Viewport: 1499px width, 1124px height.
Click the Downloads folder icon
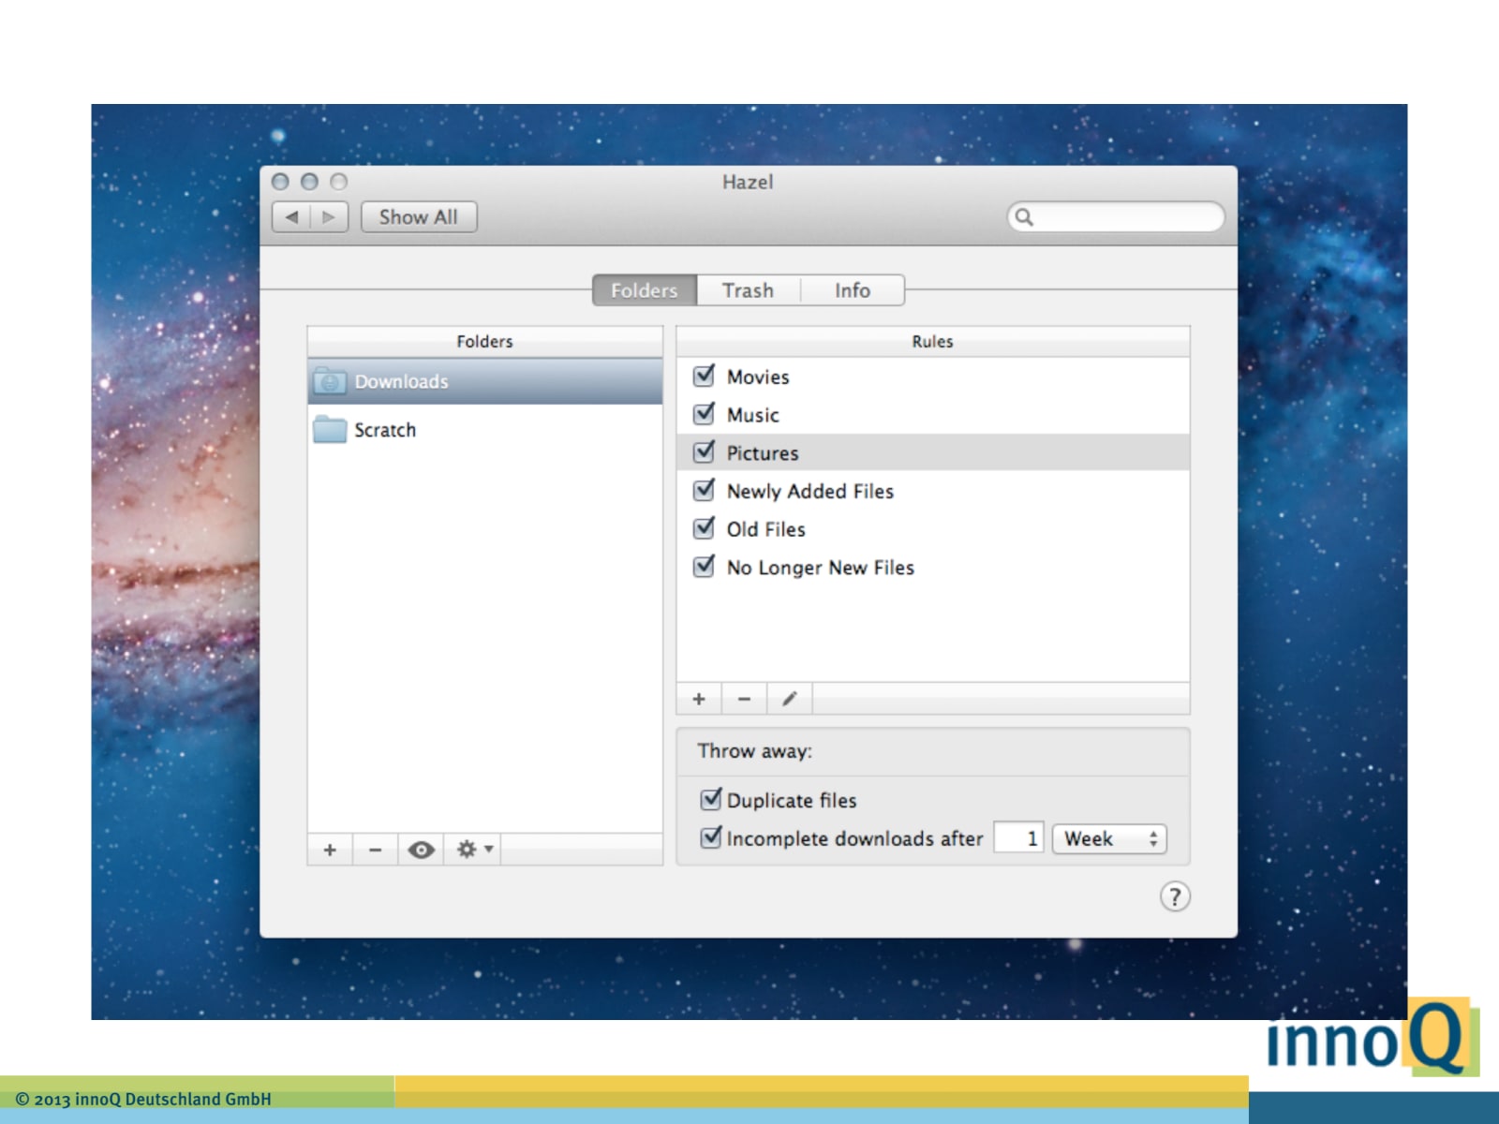point(330,381)
